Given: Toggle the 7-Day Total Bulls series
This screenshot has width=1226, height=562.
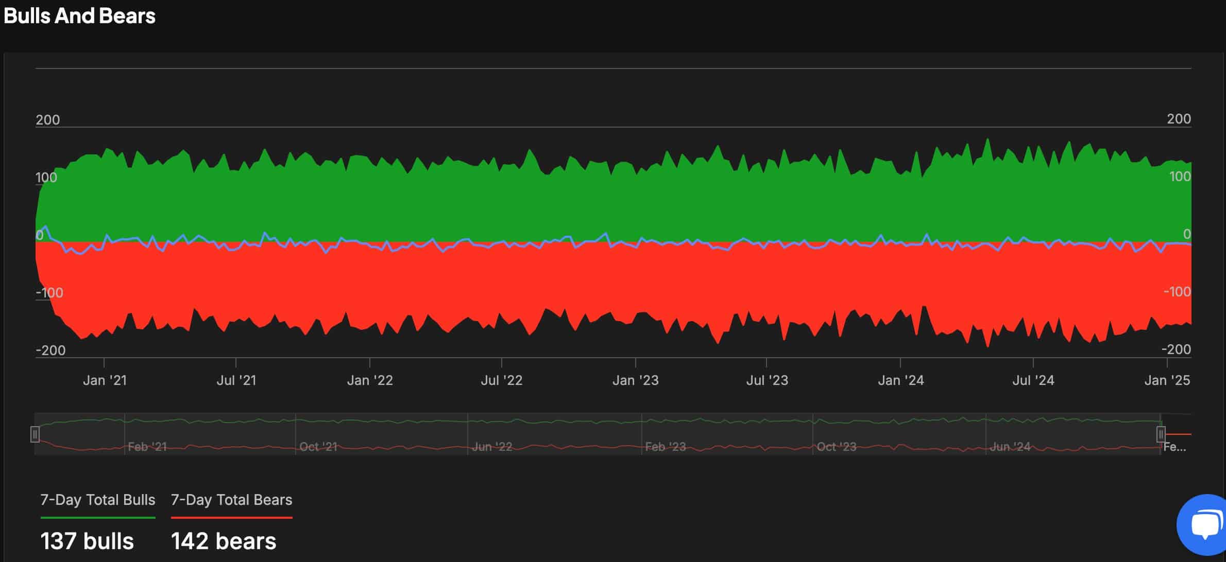Looking at the screenshot, I should coord(98,500).
